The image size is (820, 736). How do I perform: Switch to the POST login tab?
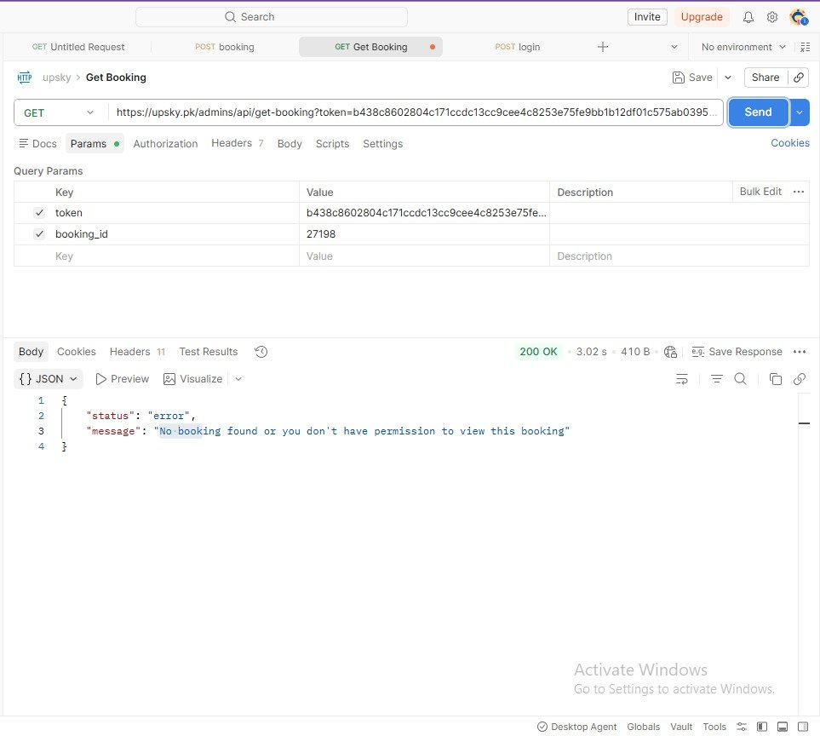(x=517, y=47)
